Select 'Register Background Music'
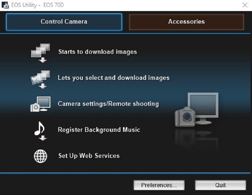The width and height of the screenshot is (252, 195). 99,130
